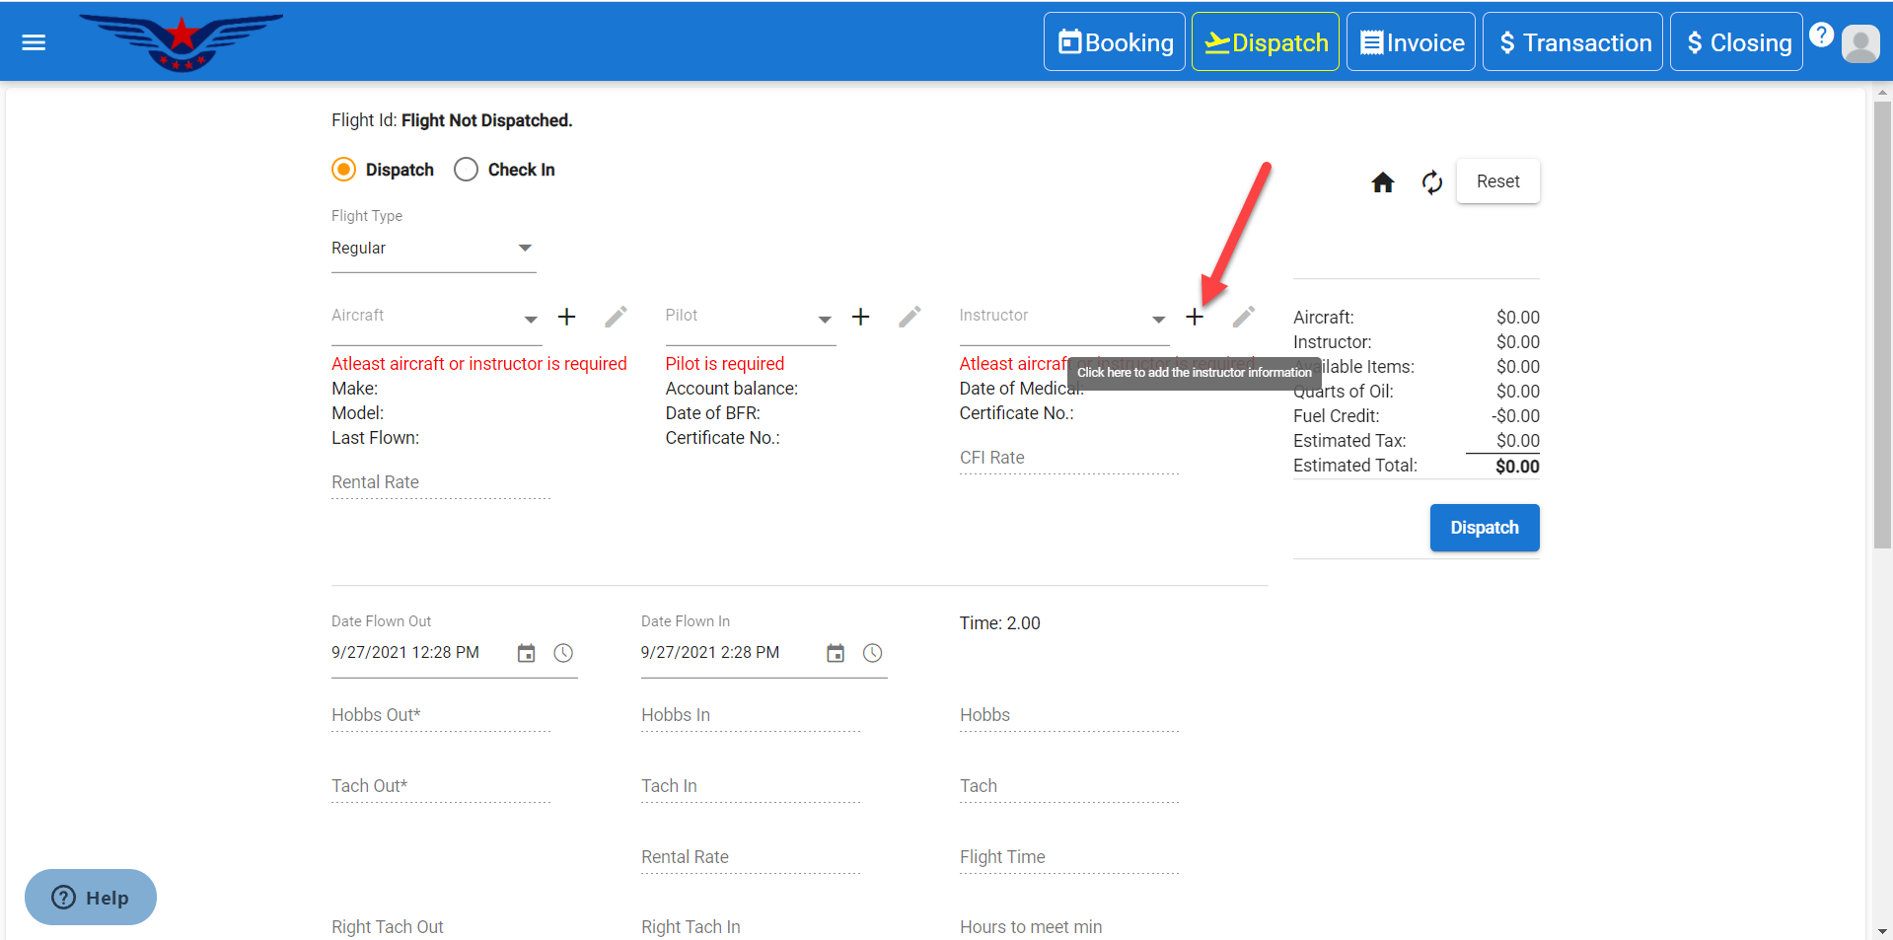Switch to the Invoice tab
The height and width of the screenshot is (940, 1893).
1411,42
